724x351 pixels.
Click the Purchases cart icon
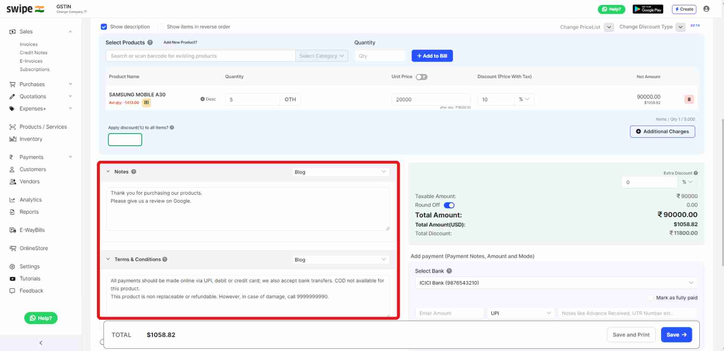[12, 85]
